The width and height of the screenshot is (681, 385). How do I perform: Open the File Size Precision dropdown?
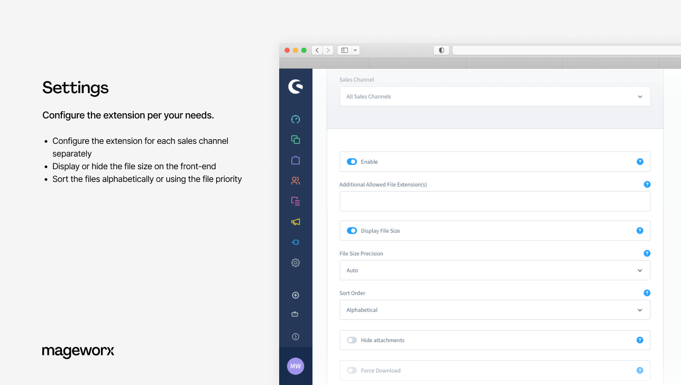pos(494,270)
